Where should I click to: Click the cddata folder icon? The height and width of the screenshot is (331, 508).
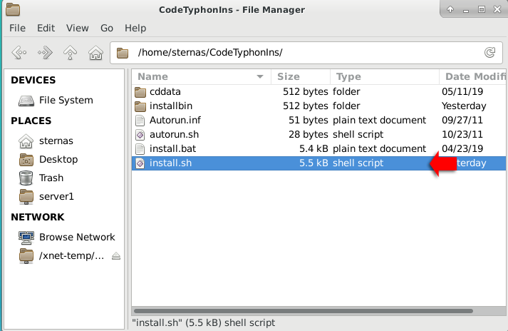pyautogui.click(x=140, y=92)
